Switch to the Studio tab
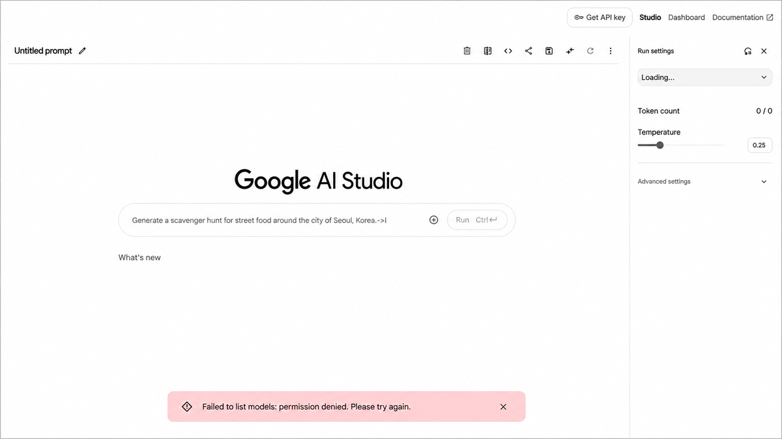 pyautogui.click(x=650, y=18)
